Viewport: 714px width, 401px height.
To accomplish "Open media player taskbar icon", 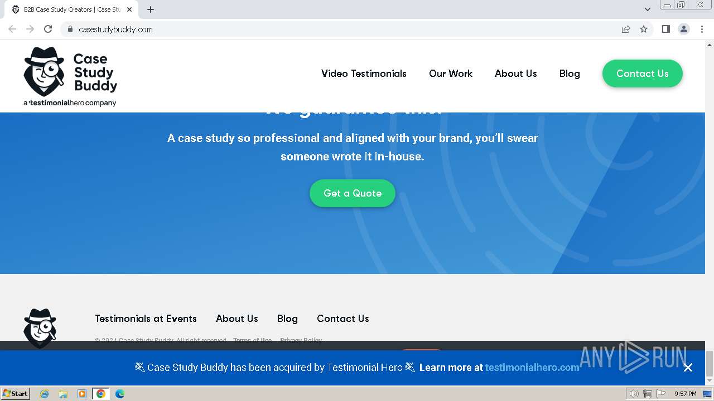I will pyautogui.click(x=82, y=394).
